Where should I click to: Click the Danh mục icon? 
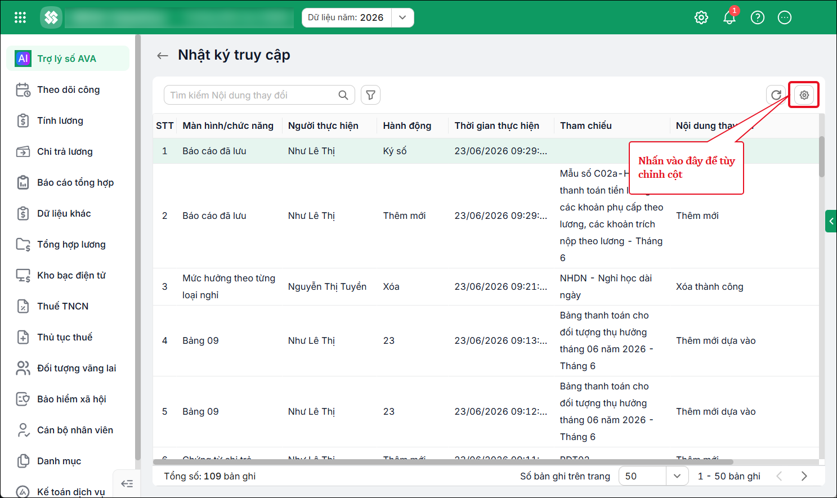click(23, 461)
